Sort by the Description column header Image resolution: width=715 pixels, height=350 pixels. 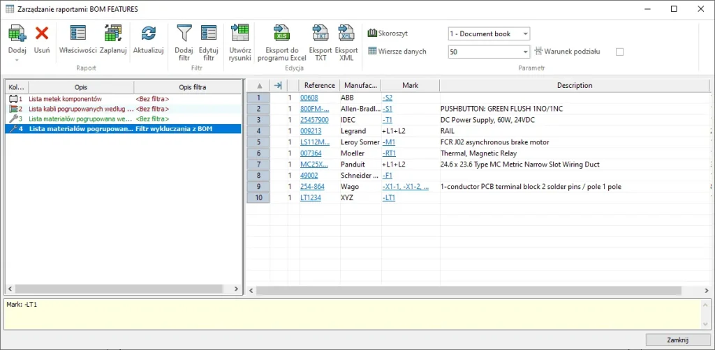coord(575,86)
